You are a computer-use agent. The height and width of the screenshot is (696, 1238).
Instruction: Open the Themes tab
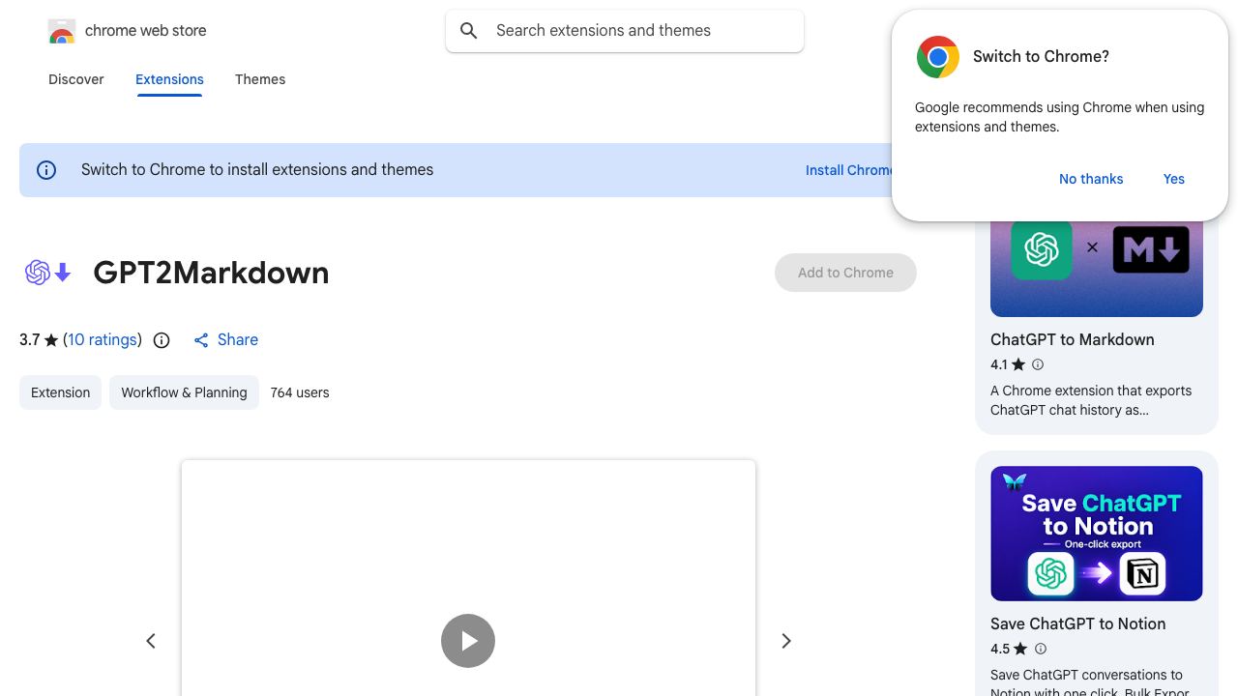pos(260,79)
